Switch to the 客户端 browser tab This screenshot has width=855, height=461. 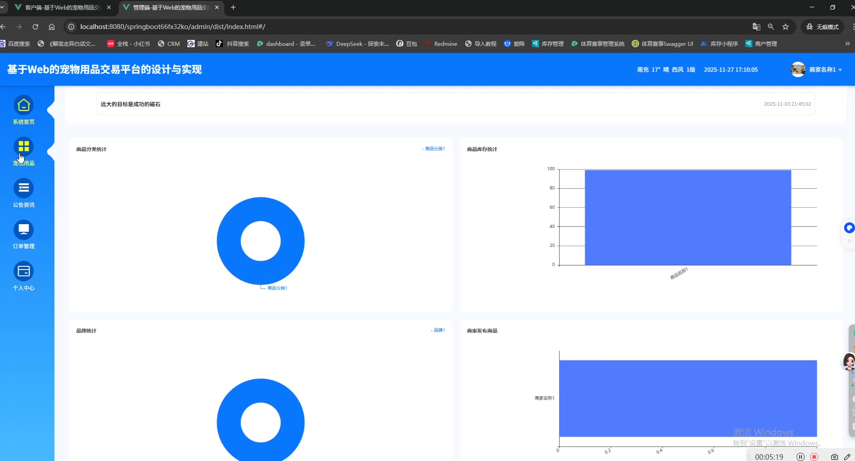pos(62,7)
